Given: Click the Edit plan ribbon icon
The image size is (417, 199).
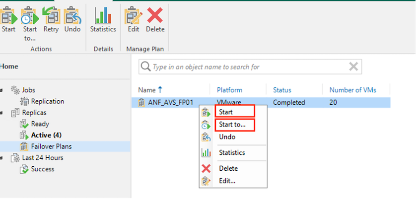Looking at the screenshot, I should pos(134,16).
